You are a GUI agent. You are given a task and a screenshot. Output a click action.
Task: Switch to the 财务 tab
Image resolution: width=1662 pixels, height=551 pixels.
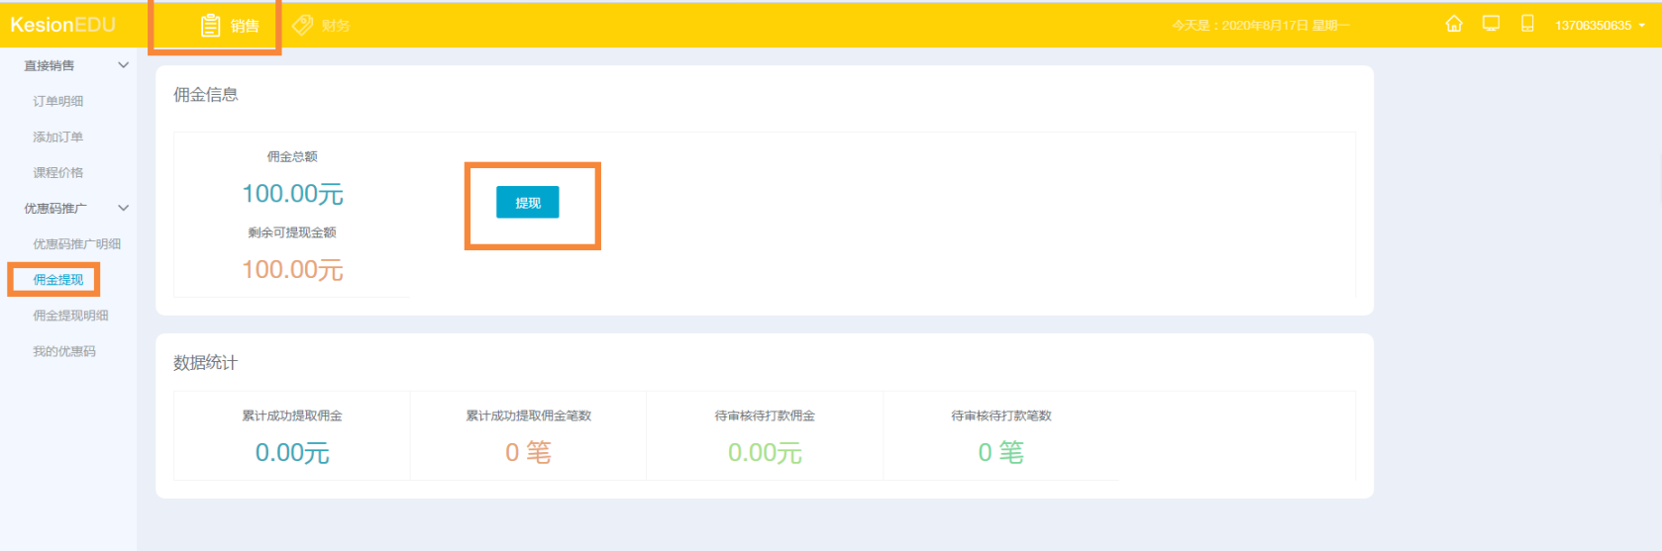[x=335, y=26]
